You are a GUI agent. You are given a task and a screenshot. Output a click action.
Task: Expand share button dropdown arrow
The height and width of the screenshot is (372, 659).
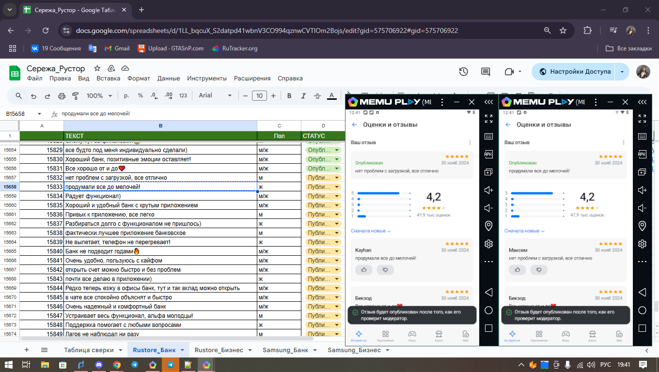click(622, 72)
